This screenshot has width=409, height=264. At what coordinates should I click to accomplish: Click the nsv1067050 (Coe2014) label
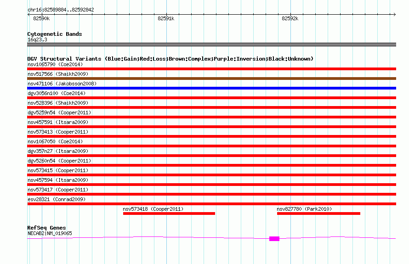tap(55, 141)
